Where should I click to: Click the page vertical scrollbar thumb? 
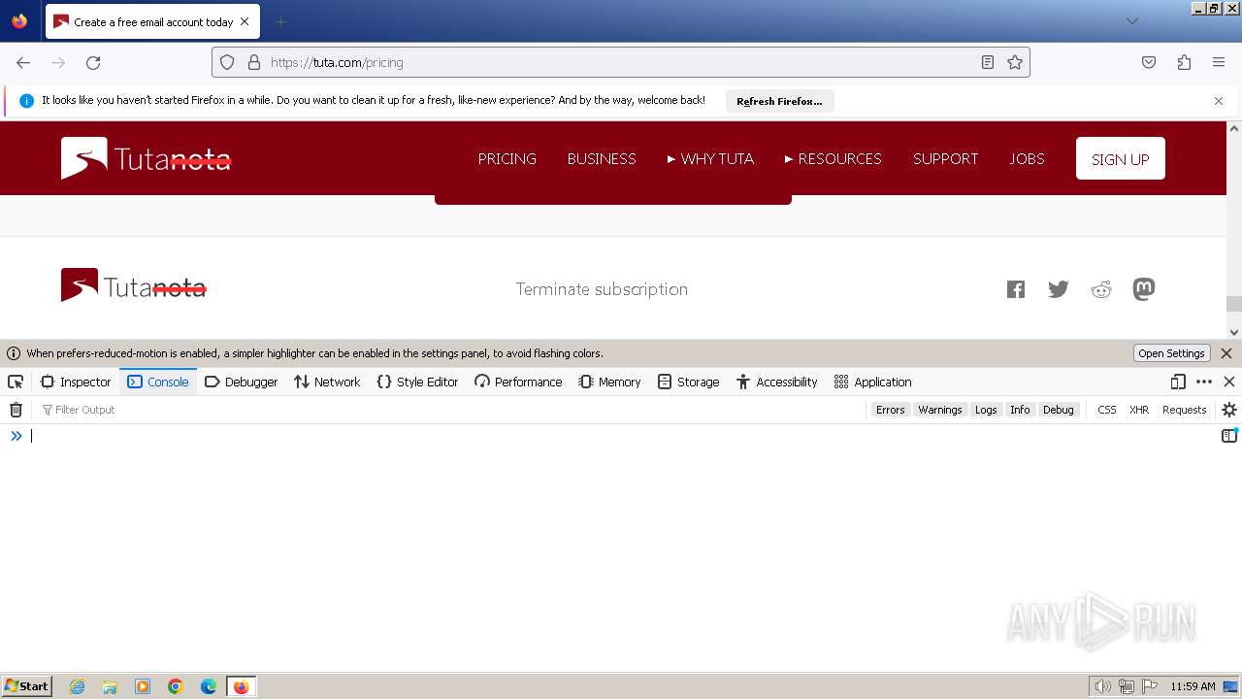point(1234,304)
